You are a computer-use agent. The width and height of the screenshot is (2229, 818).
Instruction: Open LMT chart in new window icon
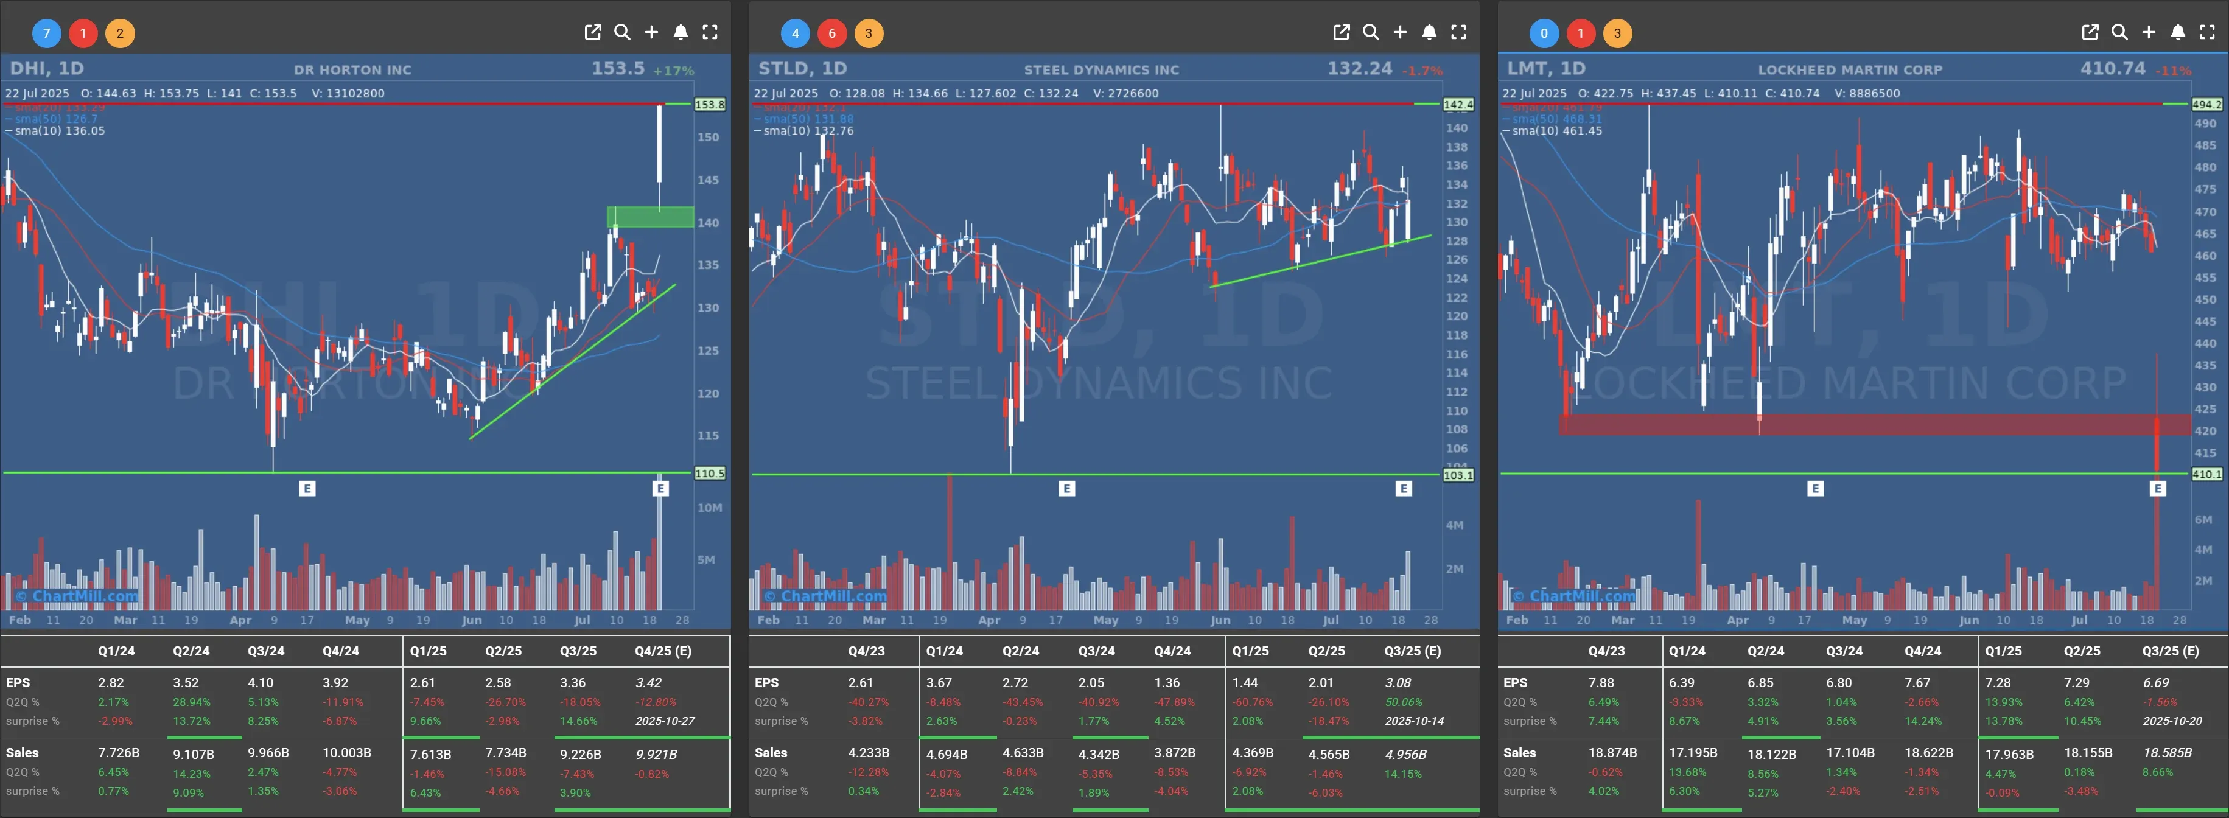[x=2090, y=32]
